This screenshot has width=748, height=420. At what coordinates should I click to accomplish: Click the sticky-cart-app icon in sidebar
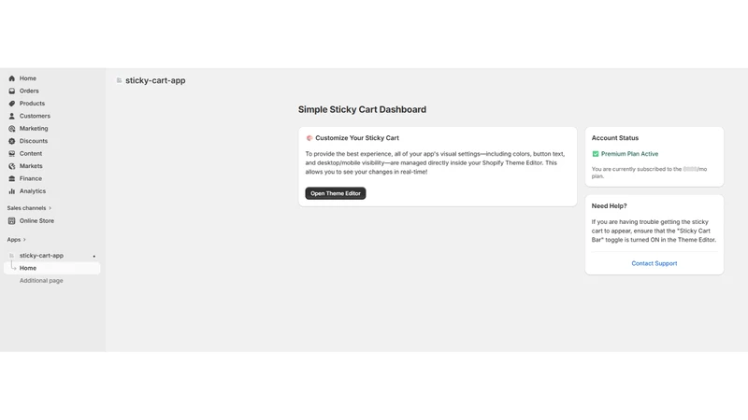pyautogui.click(x=12, y=256)
